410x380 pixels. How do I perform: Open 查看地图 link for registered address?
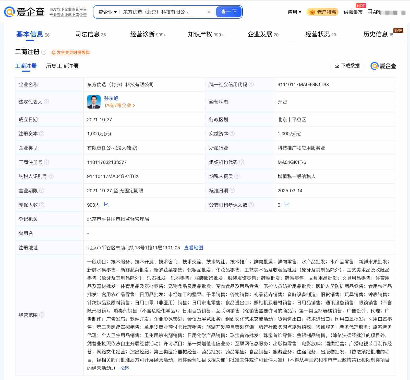(194, 248)
